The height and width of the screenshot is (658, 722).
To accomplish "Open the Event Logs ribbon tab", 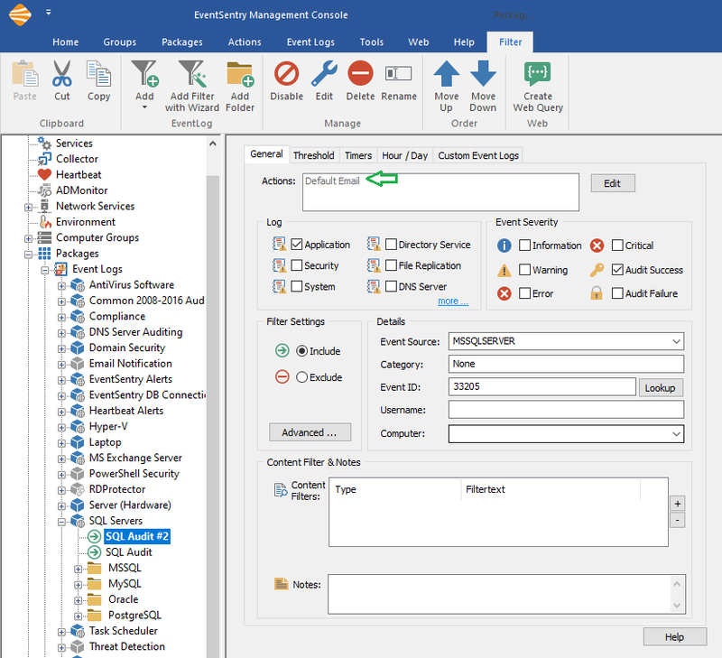I will [310, 42].
